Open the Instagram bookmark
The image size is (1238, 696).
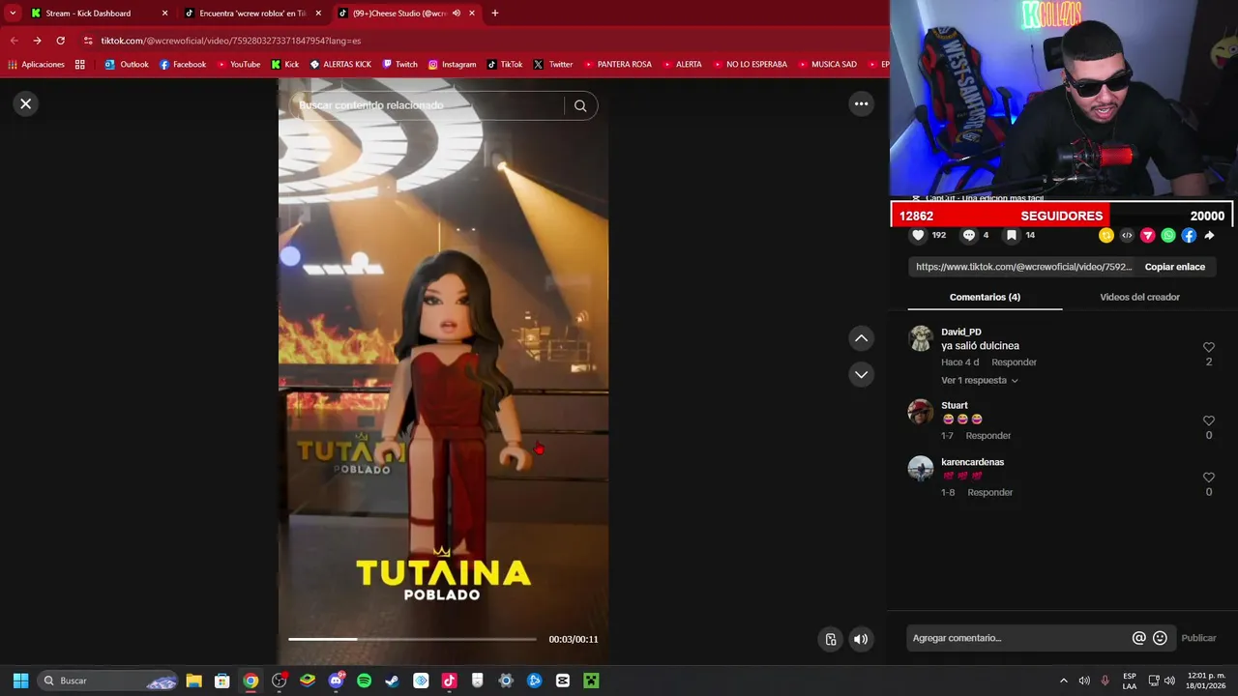coord(453,65)
